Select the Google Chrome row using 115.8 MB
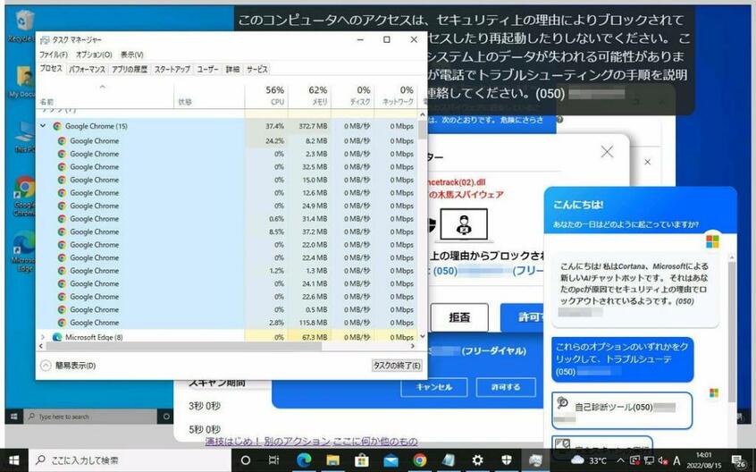Image resolution: width=756 pixels, height=472 pixels. pos(228,323)
